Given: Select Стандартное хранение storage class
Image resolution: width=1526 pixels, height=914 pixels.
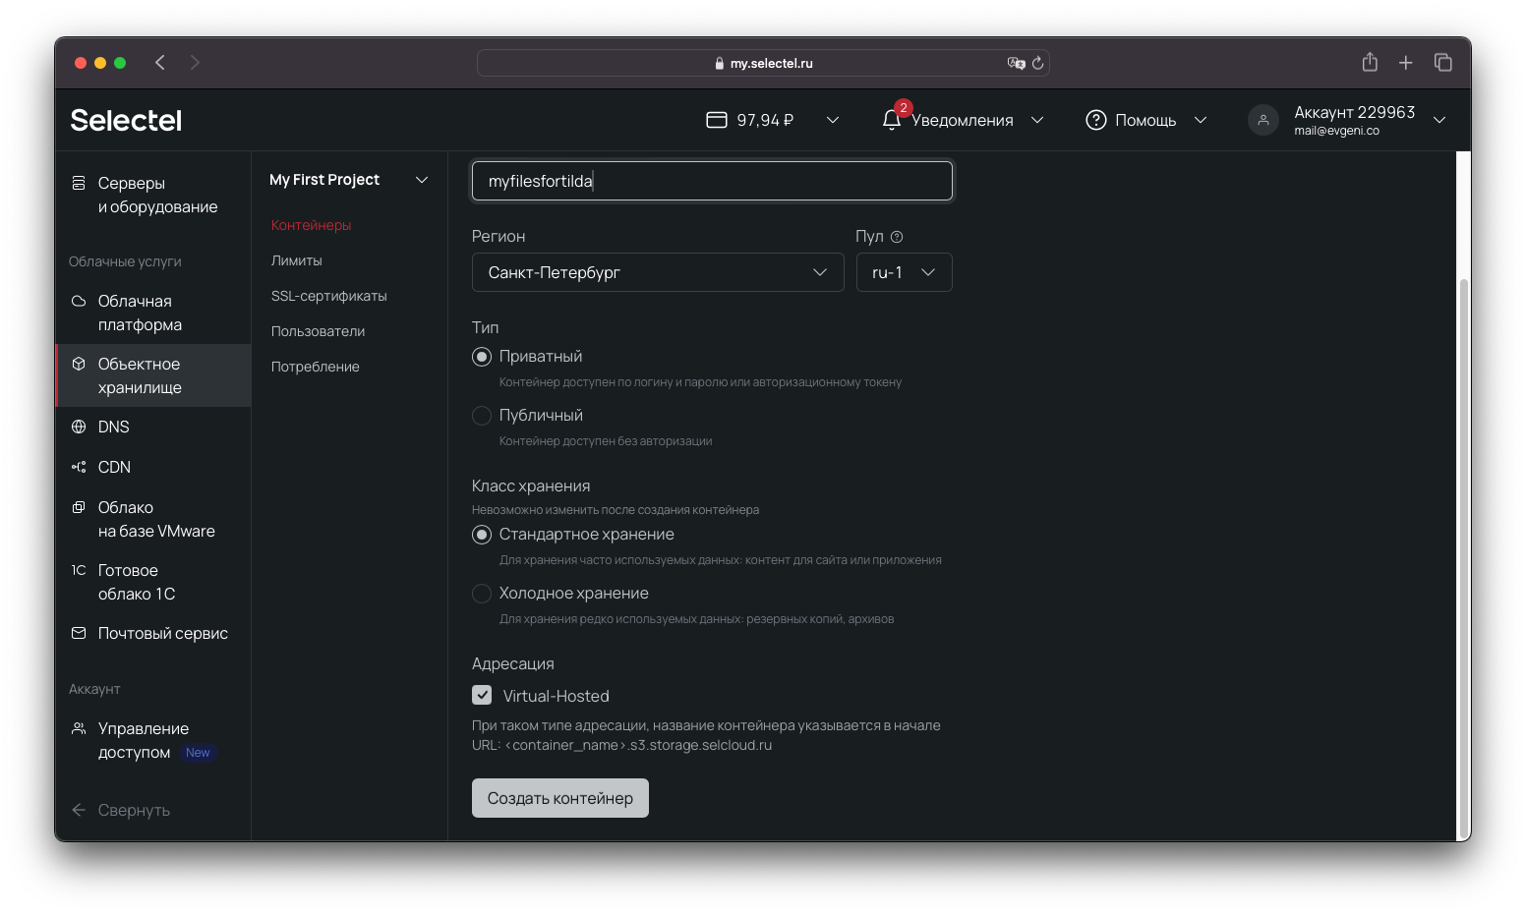Looking at the screenshot, I should 482,535.
